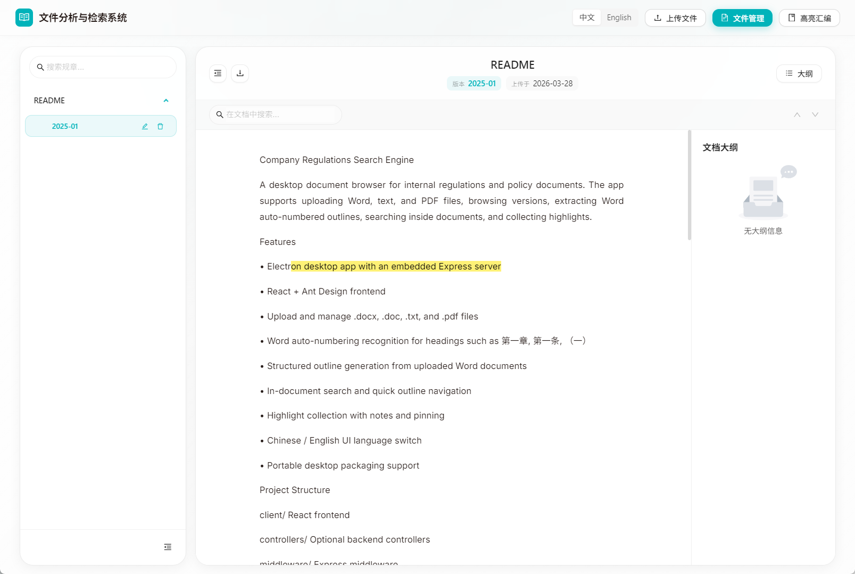Viewport: 855px width, 574px height.
Task: Select the README group in sidebar
Action: (49, 101)
